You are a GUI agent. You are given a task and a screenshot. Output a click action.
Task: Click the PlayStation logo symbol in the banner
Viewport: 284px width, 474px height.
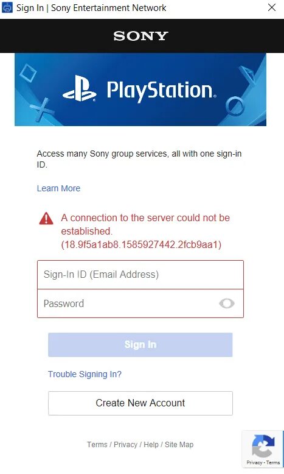pyautogui.click(x=80, y=88)
